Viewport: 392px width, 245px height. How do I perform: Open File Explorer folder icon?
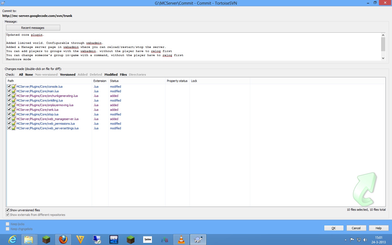pos(29,240)
